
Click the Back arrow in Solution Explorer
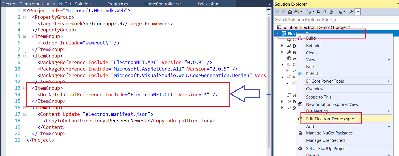[278, 12]
